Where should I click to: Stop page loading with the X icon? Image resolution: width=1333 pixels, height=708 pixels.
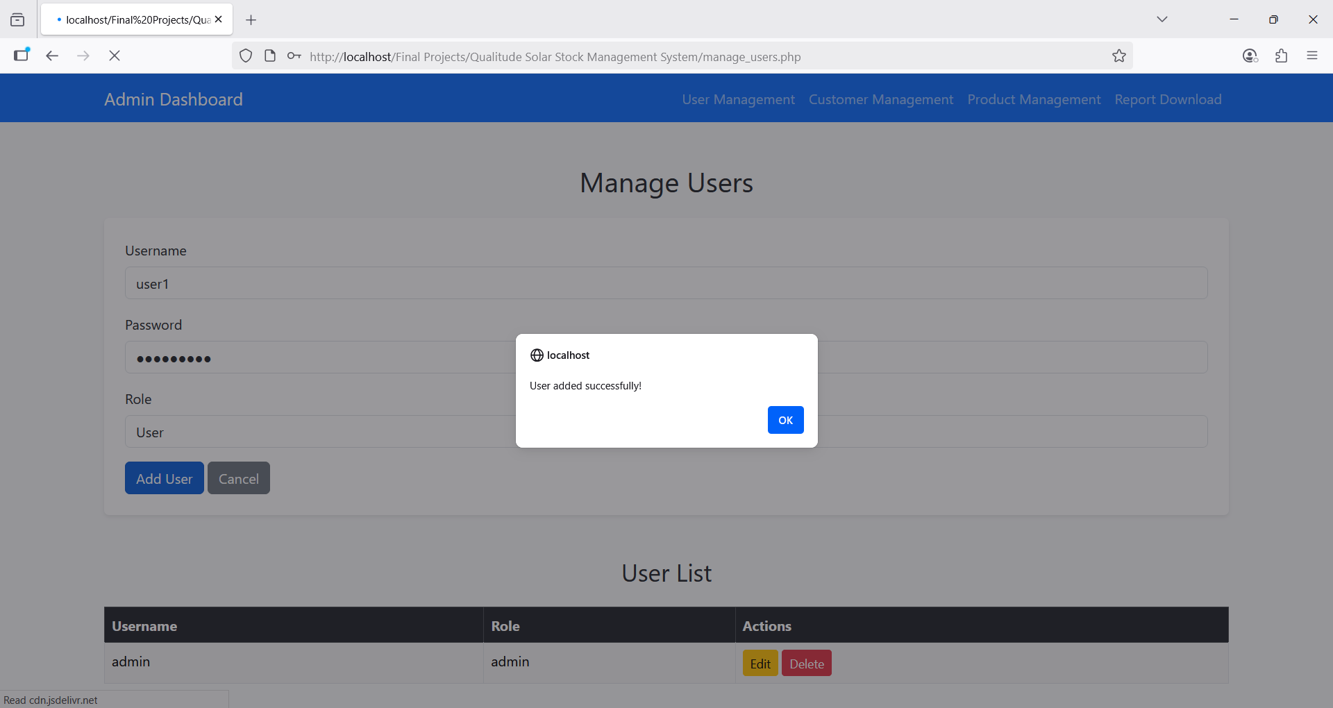[115, 56]
